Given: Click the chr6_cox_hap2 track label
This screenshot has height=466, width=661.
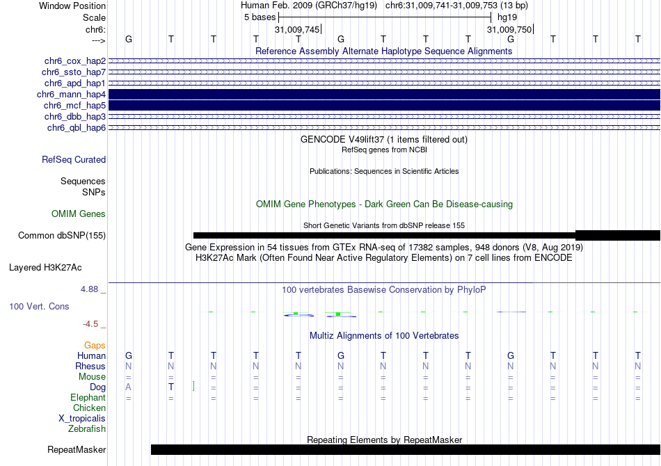Looking at the screenshot, I should [x=75, y=61].
